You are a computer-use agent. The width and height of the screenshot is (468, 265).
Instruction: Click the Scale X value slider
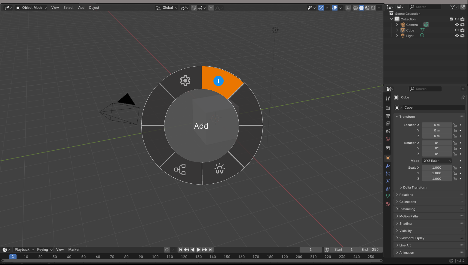[x=436, y=167]
